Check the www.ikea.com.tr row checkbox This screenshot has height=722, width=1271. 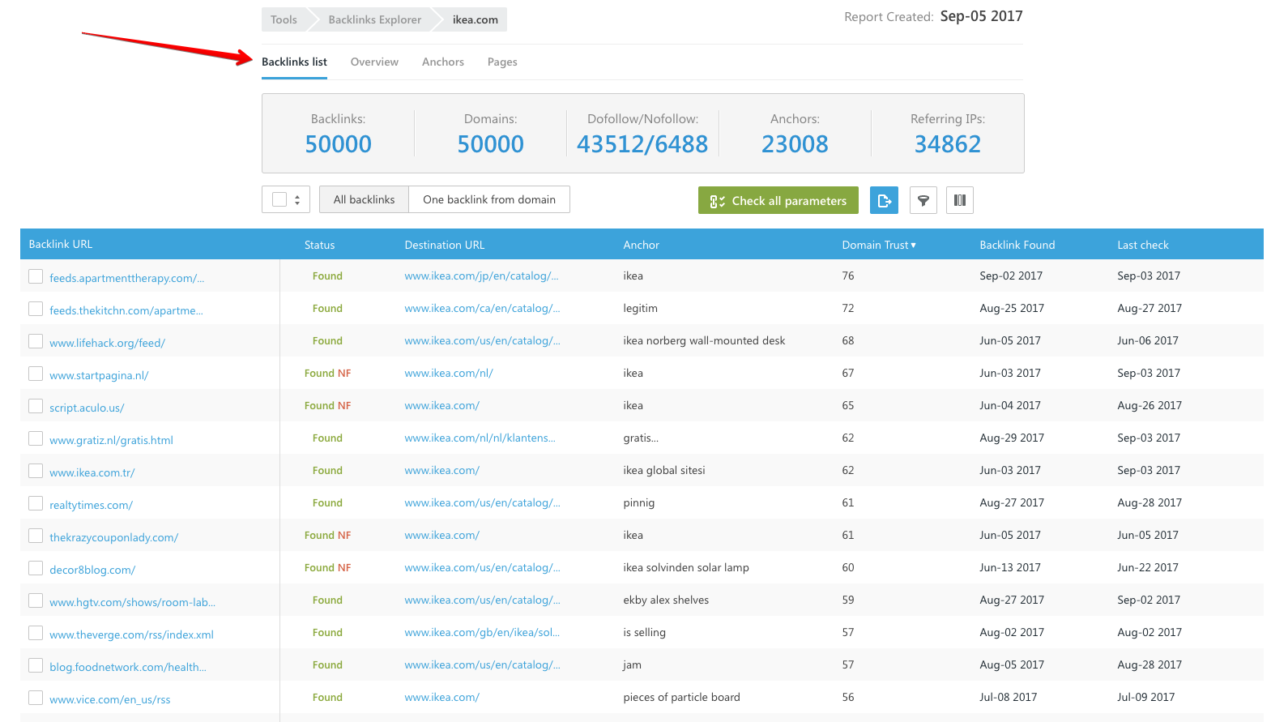(36, 471)
